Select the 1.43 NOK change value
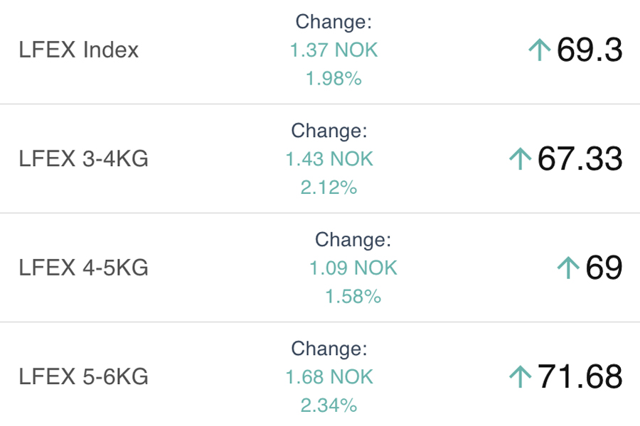This screenshot has width=640, height=426. click(x=329, y=159)
